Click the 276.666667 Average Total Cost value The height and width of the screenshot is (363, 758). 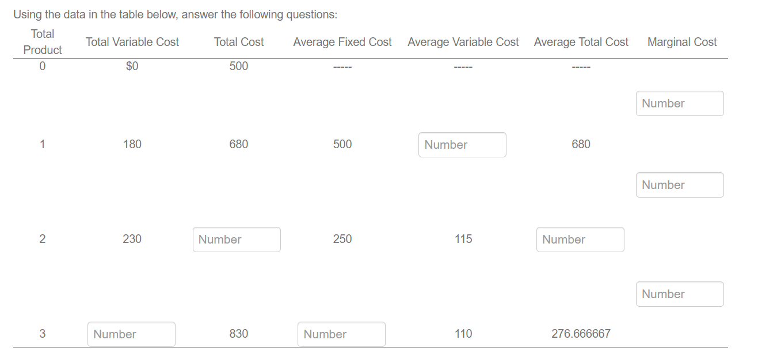point(581,333)
